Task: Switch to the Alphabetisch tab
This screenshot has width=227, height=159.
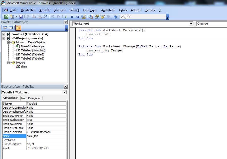Action: 11,98
